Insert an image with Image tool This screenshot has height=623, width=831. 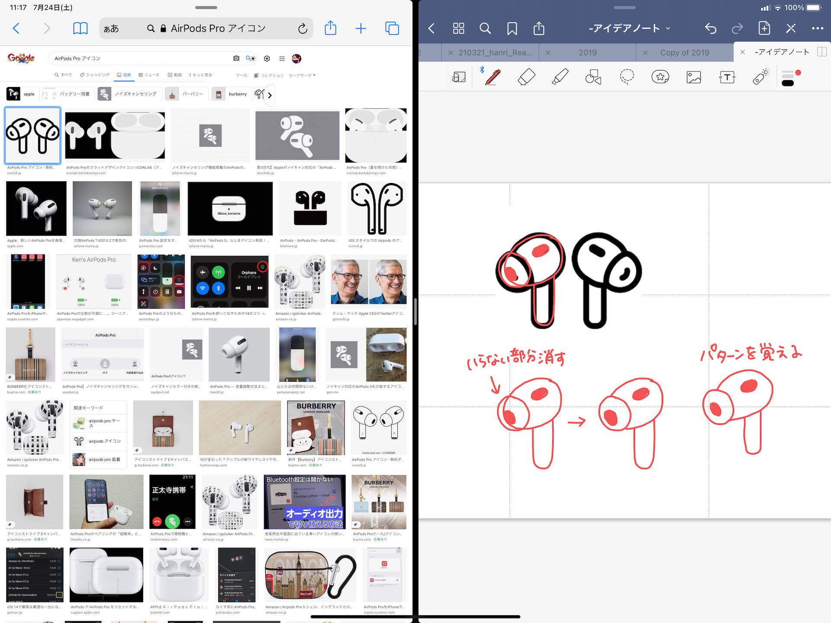tap(694, 77)
